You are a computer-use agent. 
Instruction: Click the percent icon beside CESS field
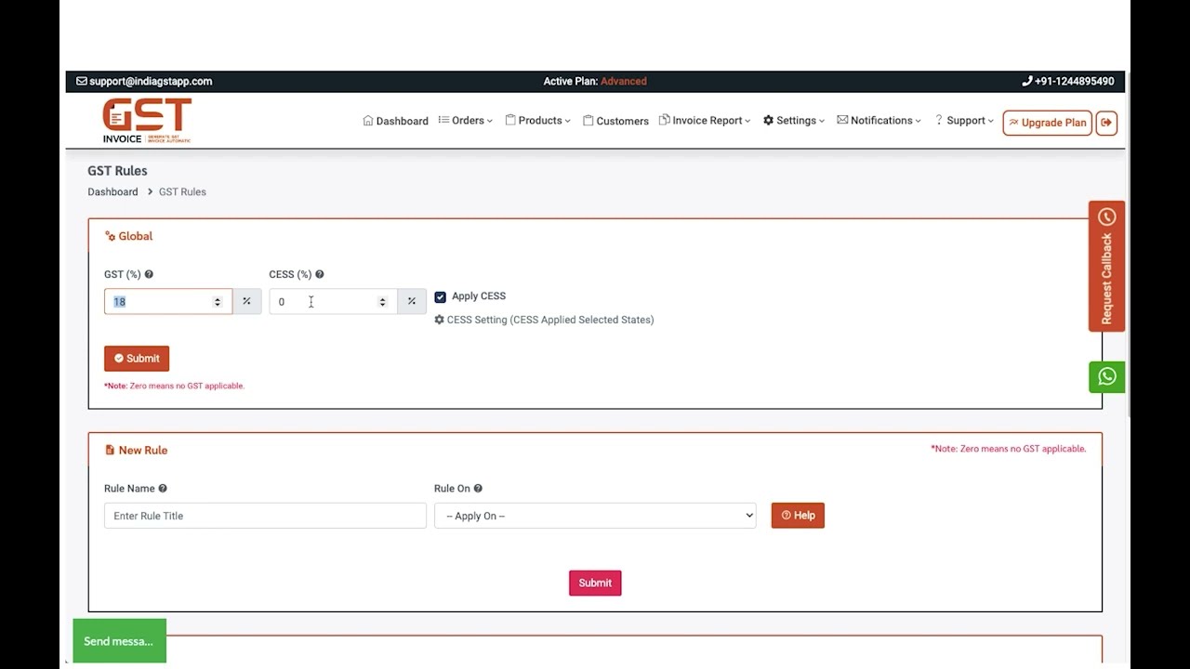coord(412,301)
